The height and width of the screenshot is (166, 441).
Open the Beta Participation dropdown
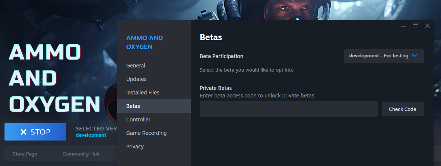point(384,56)
